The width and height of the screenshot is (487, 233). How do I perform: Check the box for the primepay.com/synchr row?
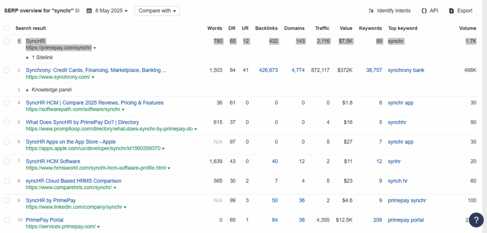[7, 41]
